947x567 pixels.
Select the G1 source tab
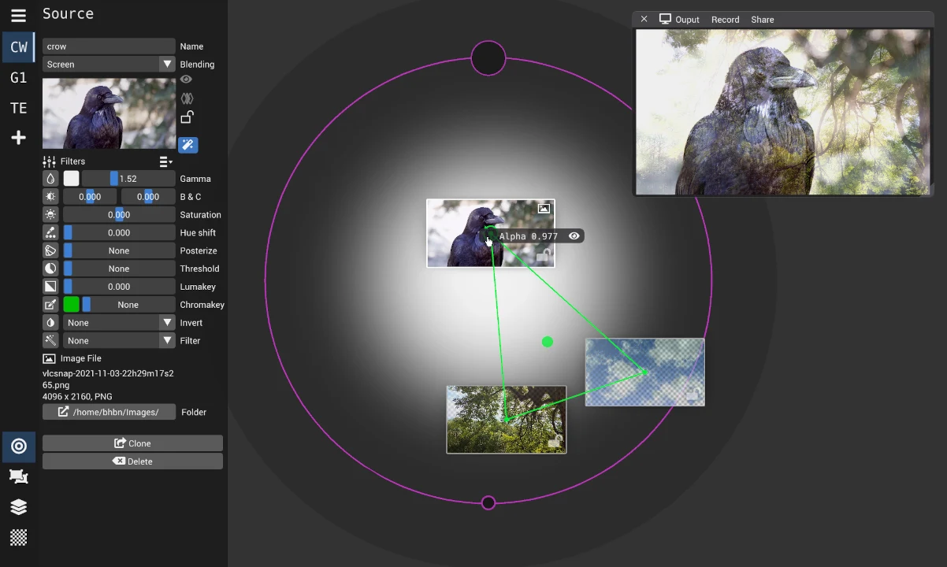click(x=18, y=77)
